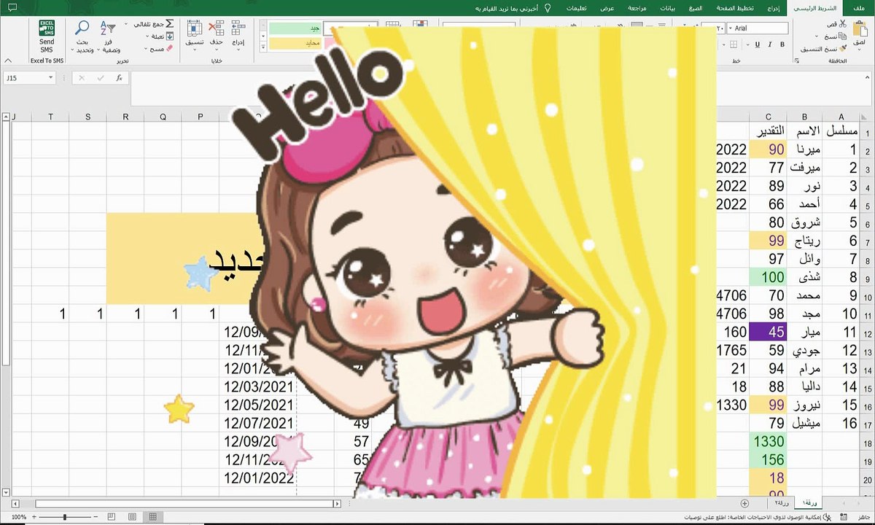Open the Name Box dropdown arrow

pos(50,77)
